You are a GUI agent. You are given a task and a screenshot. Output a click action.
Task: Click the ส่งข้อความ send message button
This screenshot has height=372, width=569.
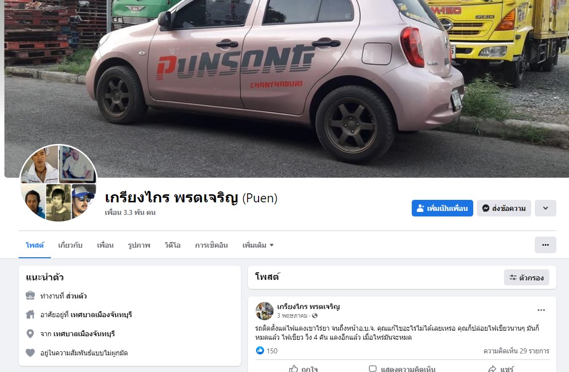coord(503,208)
